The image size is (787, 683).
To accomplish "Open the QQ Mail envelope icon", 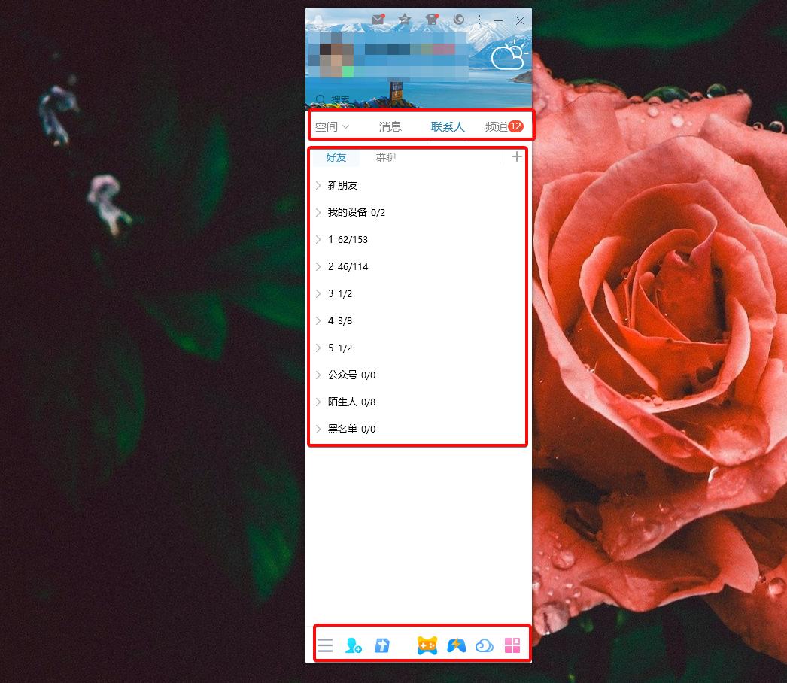I will 378,20.
